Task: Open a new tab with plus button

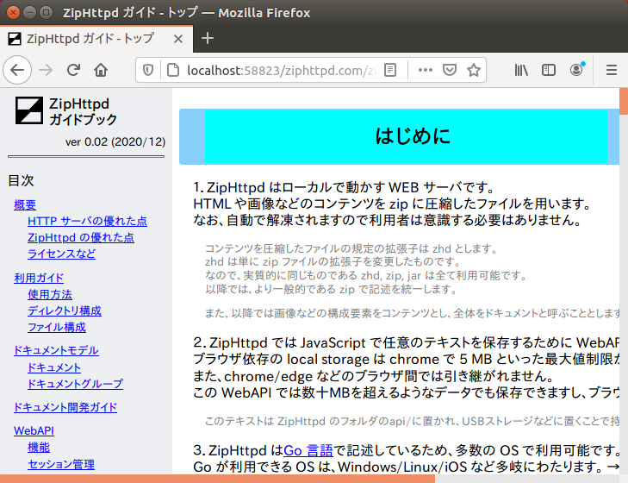Action: 208,39
